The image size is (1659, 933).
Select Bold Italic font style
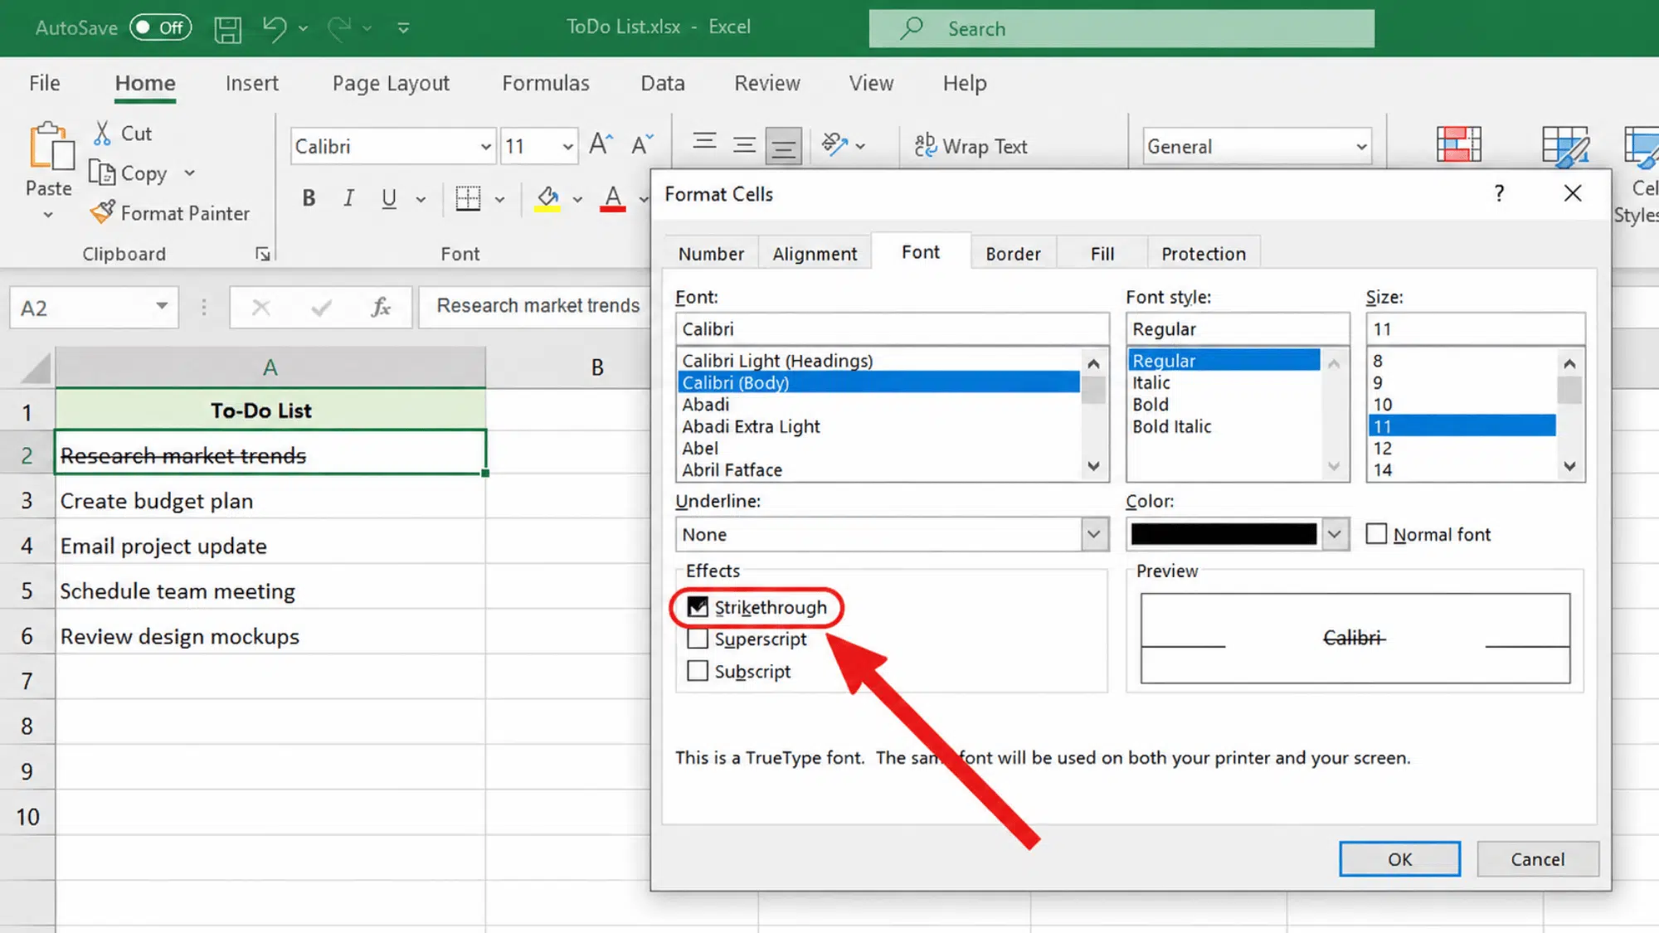pos(1171,426)
